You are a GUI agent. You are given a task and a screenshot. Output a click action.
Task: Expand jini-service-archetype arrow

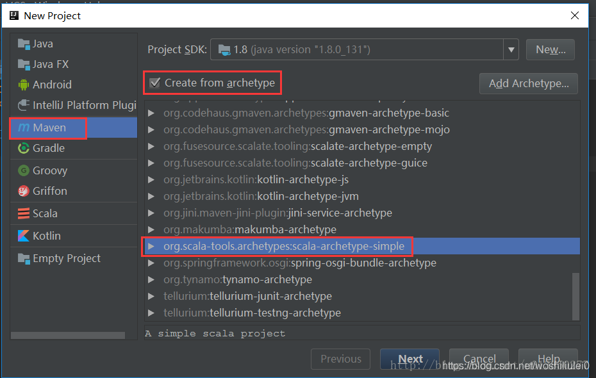click(151, 213)
